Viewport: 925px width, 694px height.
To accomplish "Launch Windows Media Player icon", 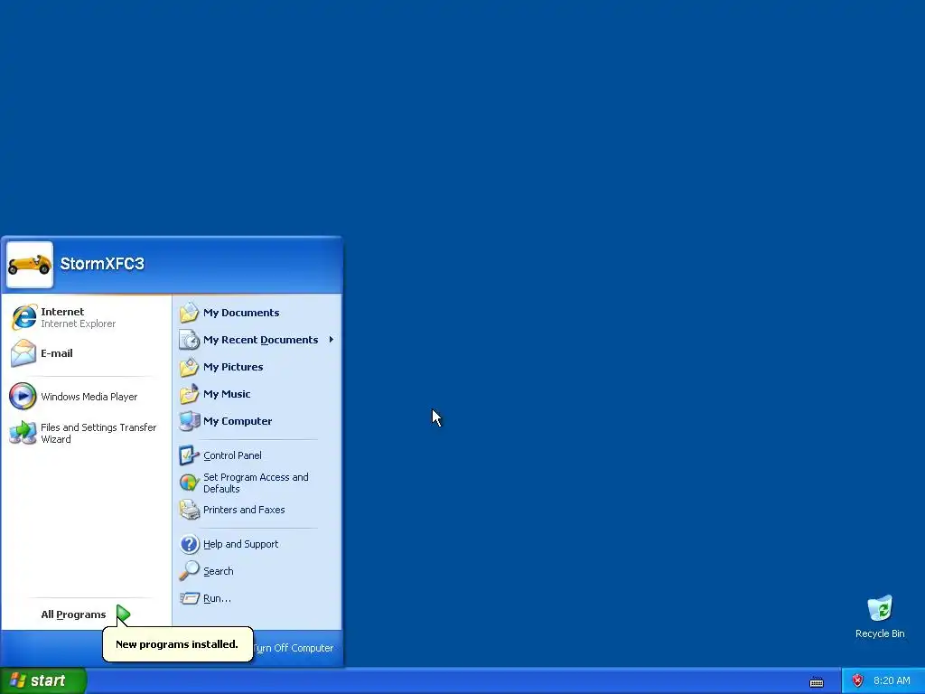I will [x=23, y=397].
